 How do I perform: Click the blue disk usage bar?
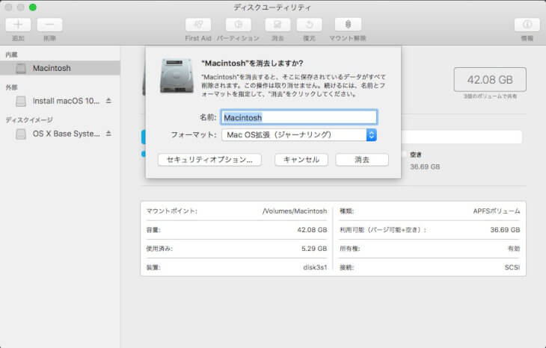pyautogui.click(x=143, y=137)
